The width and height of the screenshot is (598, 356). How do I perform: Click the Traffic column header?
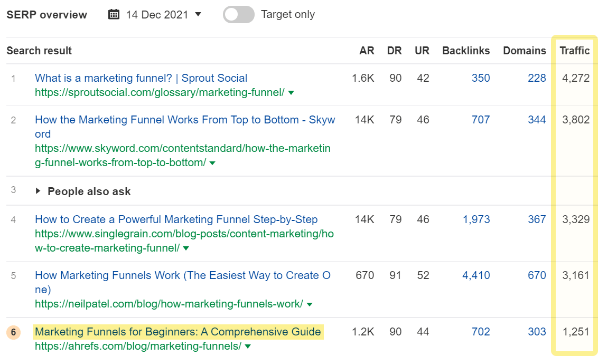coord(575,51)
